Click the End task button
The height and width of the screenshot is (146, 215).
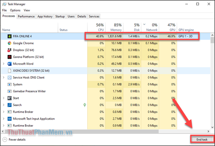click(202, 140)
